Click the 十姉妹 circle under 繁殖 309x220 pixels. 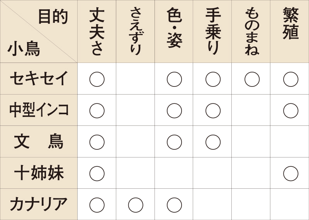(290, 174)
